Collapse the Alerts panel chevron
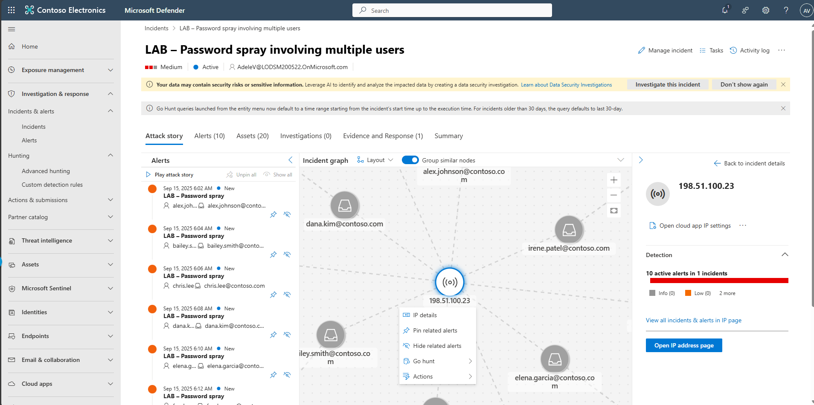Viewport: 814px width, 405px height. (x=291, y=160)
